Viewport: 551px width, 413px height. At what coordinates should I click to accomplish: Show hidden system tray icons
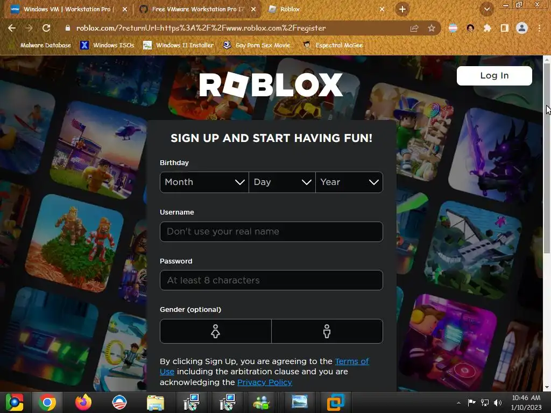458,403
